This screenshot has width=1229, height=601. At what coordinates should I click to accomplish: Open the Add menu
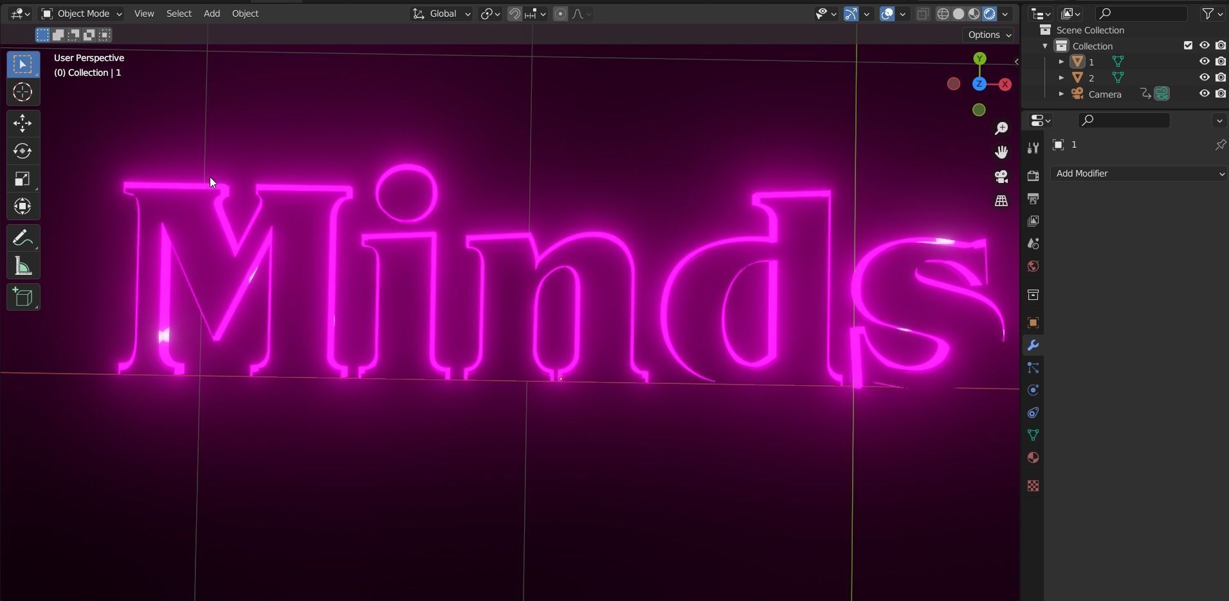point(212,13)
